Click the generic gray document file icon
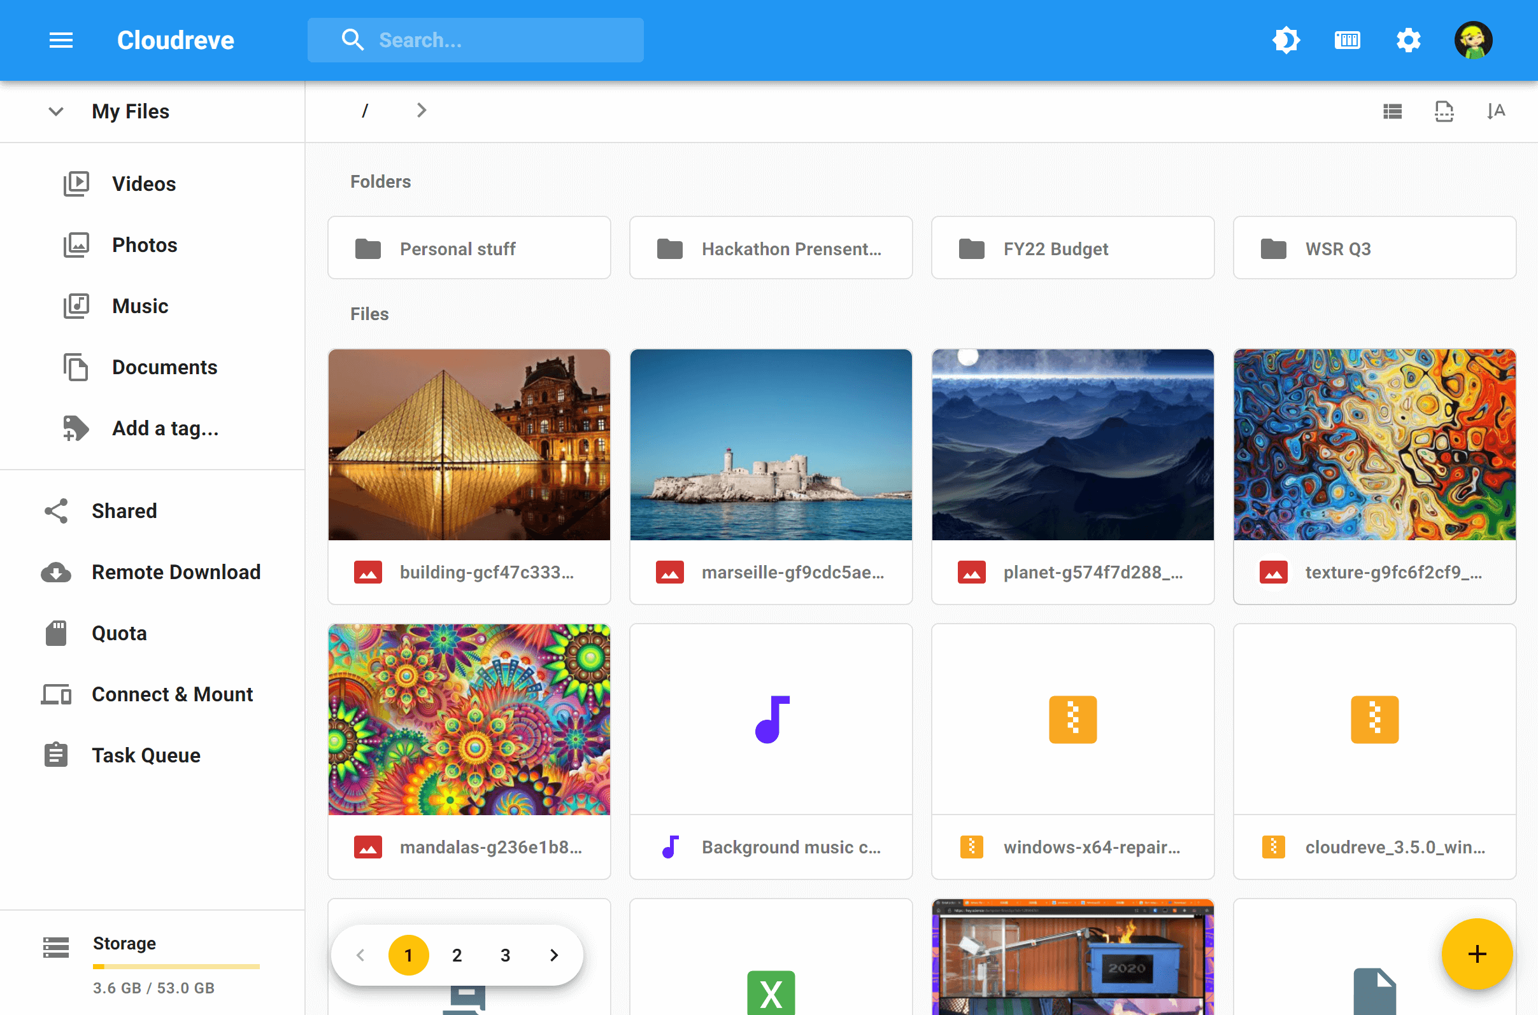Image resolution: width=1538 pixels, height=1015 pixels. point(1375,991)
